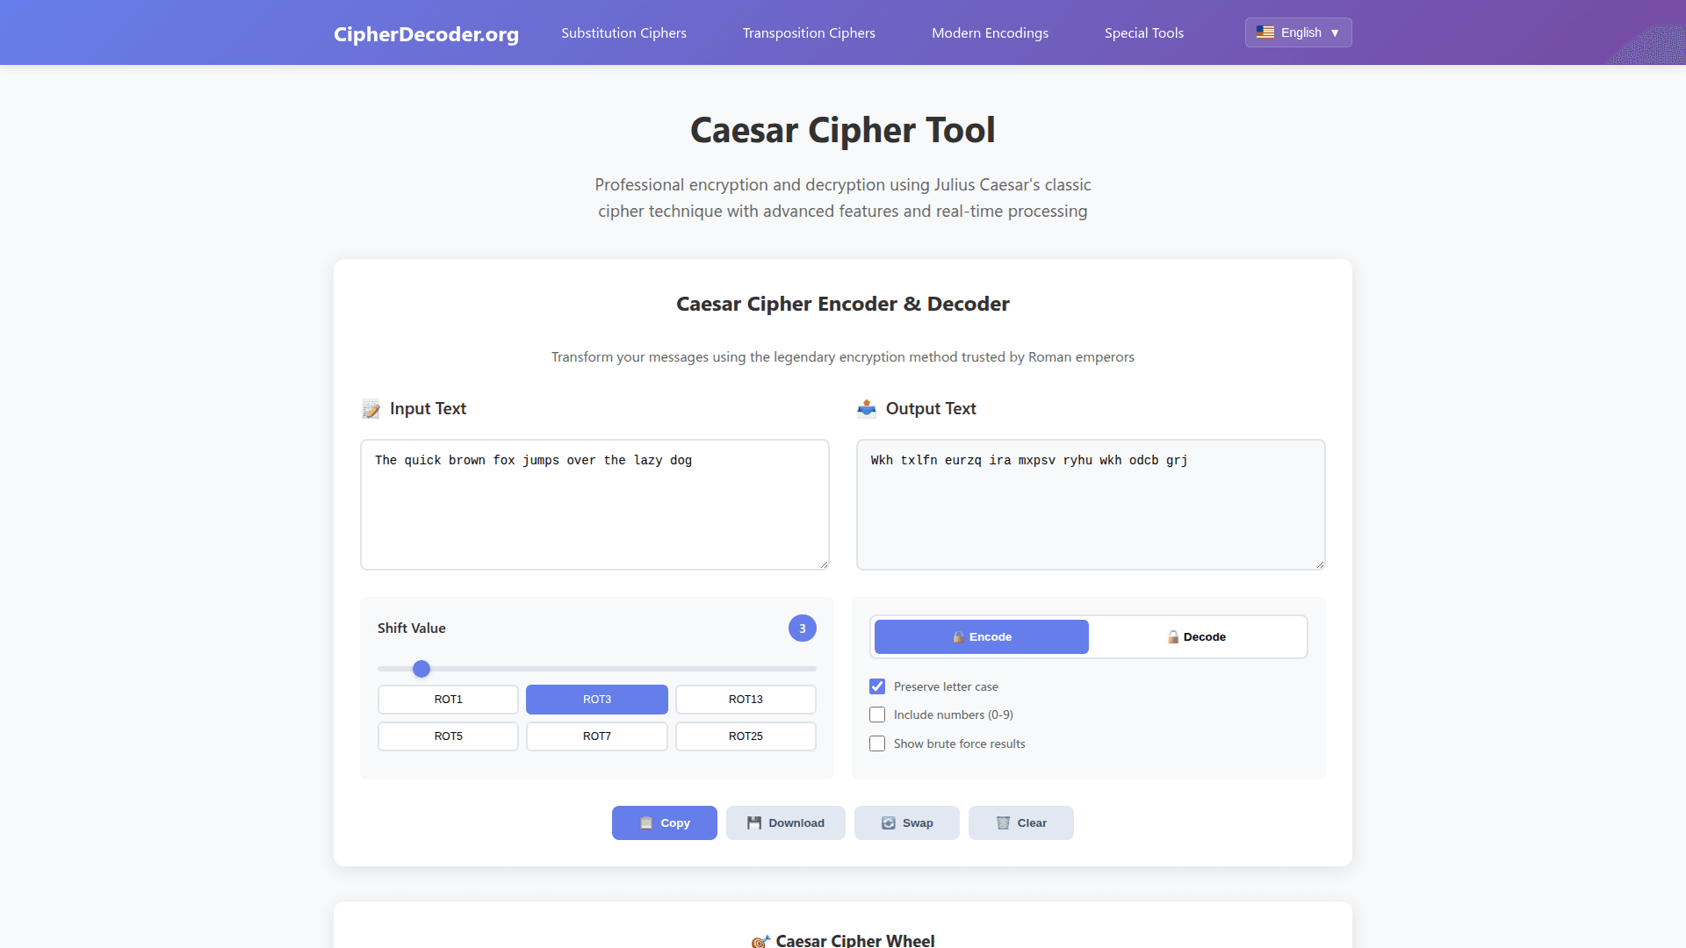Go to CipherDecoder.org home via the logo
This screenshot has width=1686, height=948.
point(426,34)
